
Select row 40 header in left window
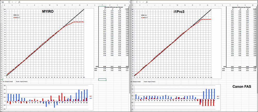pos(1,79)
